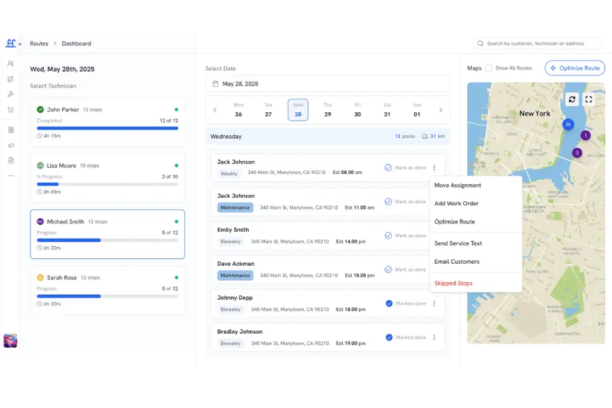Open the megaphone announcements sidebar icon
Viewport: 612px width, 408px height.
[x=11, y=146]
